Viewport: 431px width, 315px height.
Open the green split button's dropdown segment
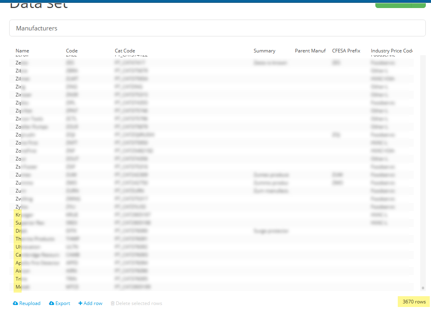click(x=419, y=4)
